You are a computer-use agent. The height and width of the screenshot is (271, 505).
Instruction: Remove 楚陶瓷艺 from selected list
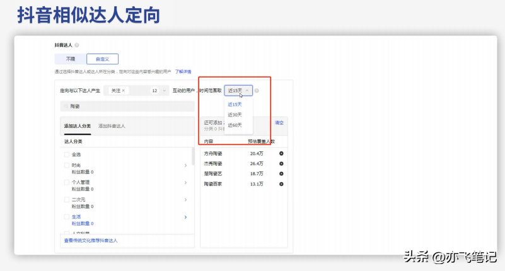[x=281, y=173]
